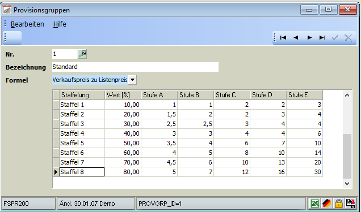Click the scroll up arrow of the table
Viewport: 361px width, 212px height.
347,95
